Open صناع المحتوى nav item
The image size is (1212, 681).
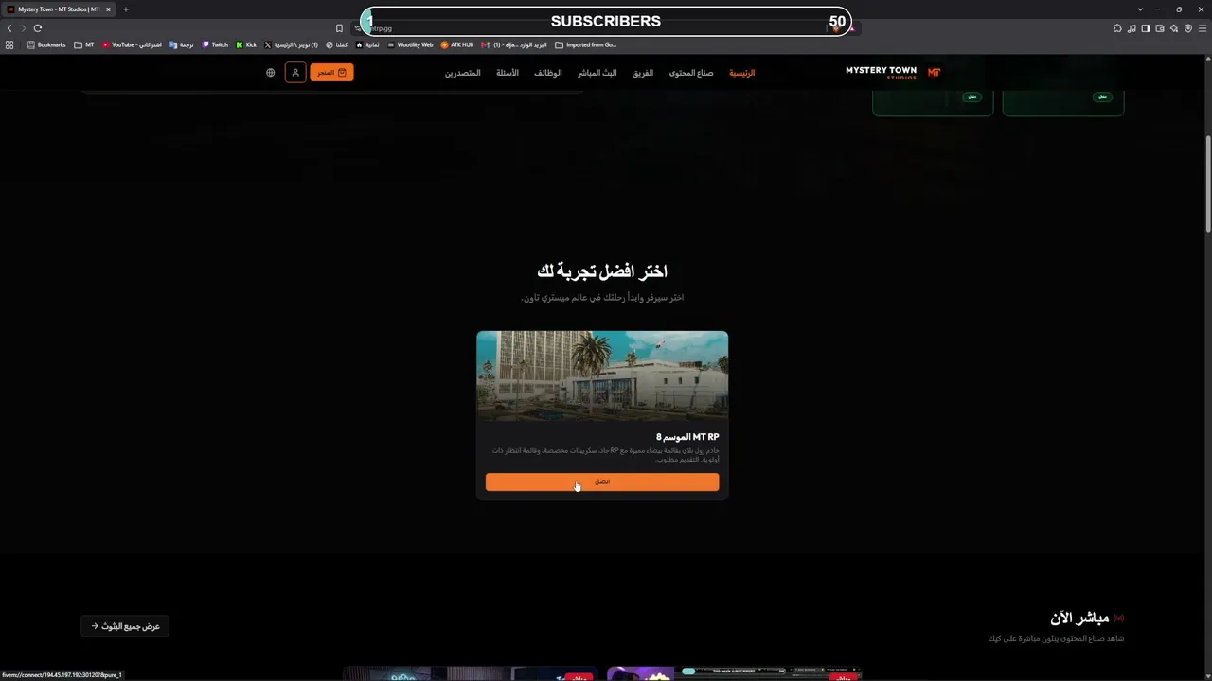click(691, 73)
